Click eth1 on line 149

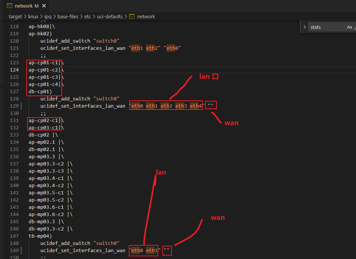click(152, 250)
